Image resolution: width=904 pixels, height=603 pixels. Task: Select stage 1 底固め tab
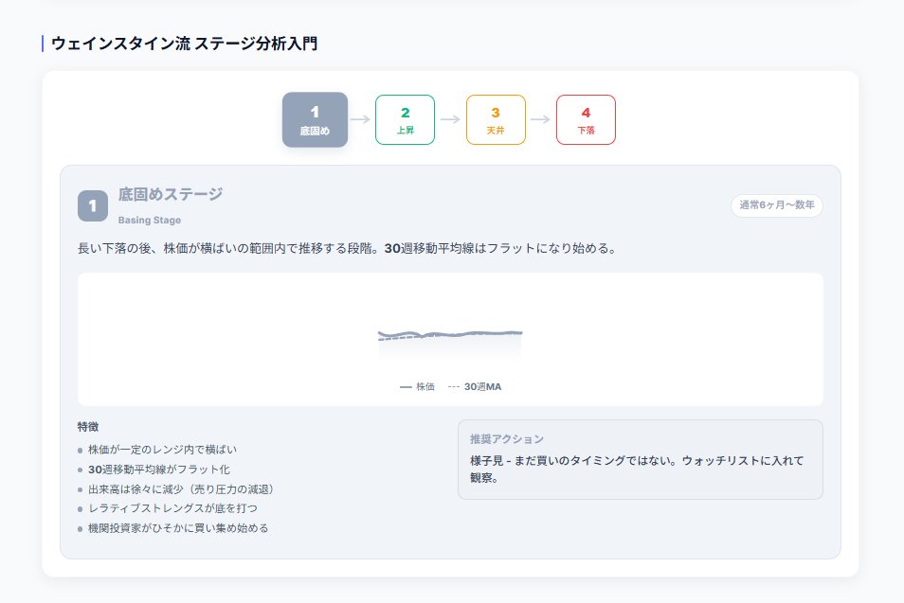(315, 120)
